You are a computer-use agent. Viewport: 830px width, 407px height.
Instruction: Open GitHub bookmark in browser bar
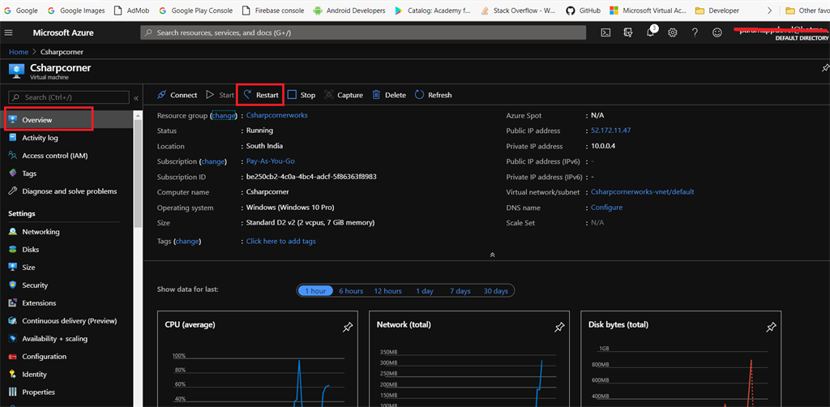[583, 10]
